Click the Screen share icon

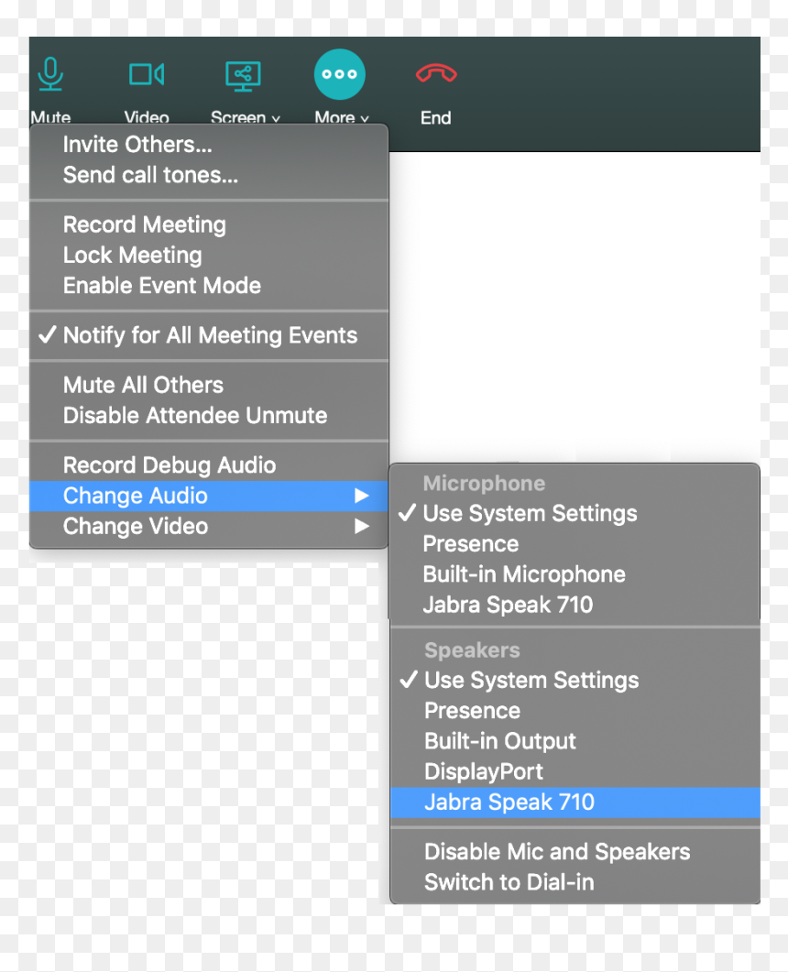[243, 76]
